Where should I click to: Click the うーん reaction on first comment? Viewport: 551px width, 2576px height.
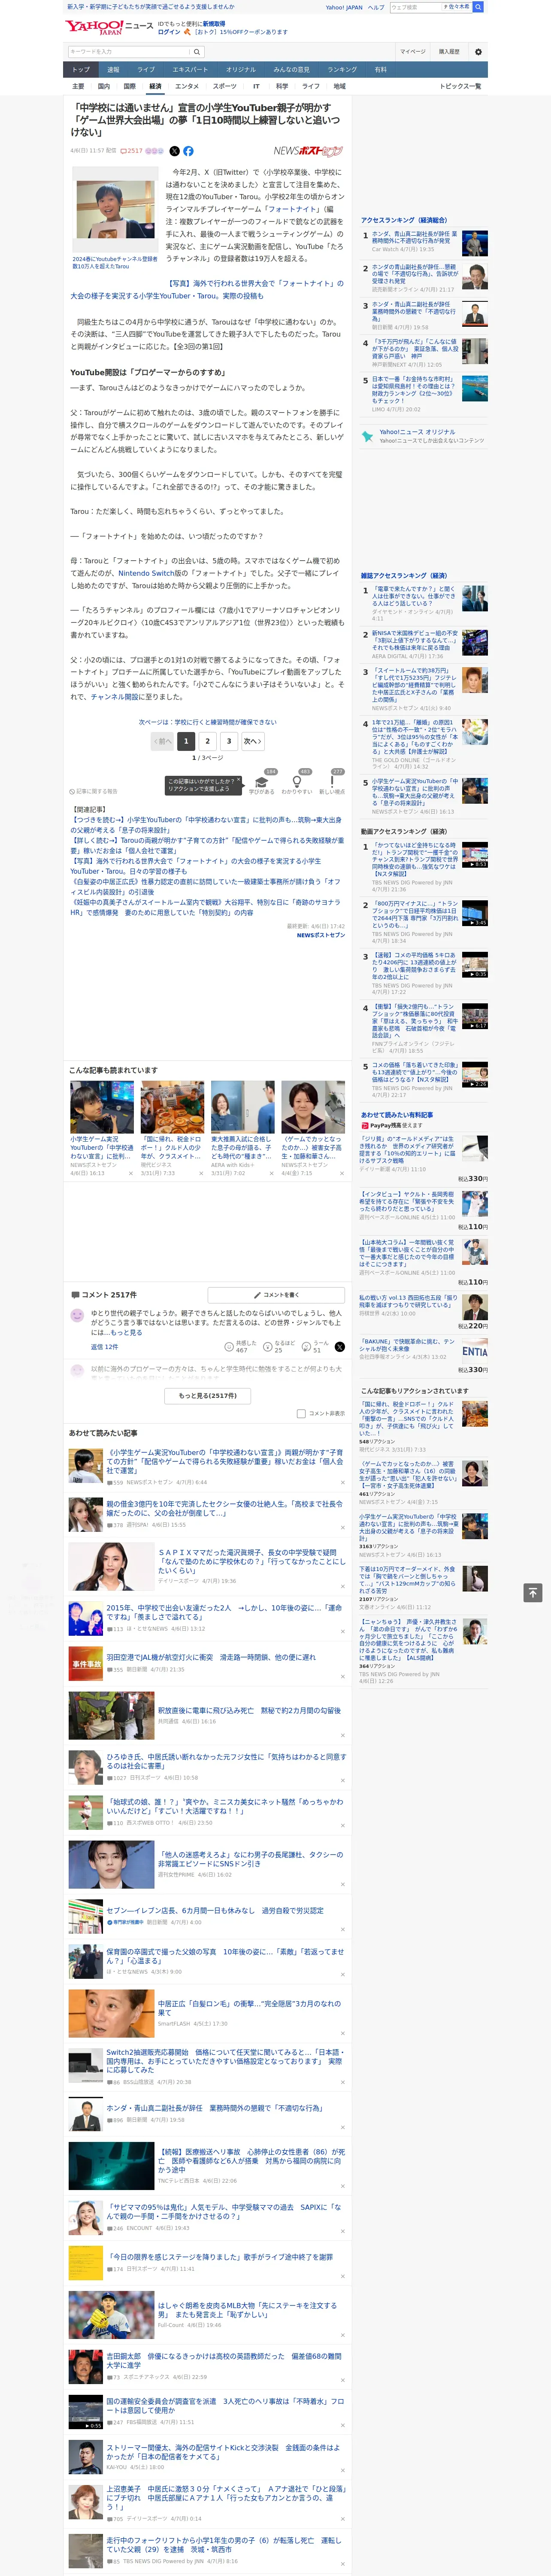coord(315,1347)
